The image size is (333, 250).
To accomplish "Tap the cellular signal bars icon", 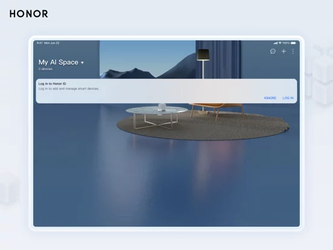I will [276, 43].
